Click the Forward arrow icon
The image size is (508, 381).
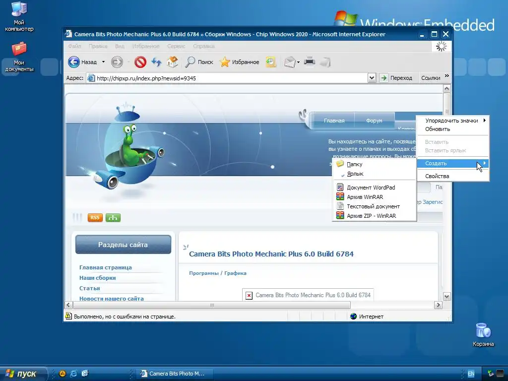[117, 62]
